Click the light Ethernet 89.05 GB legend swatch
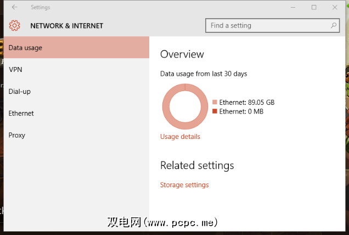 [x=215, y=102]
